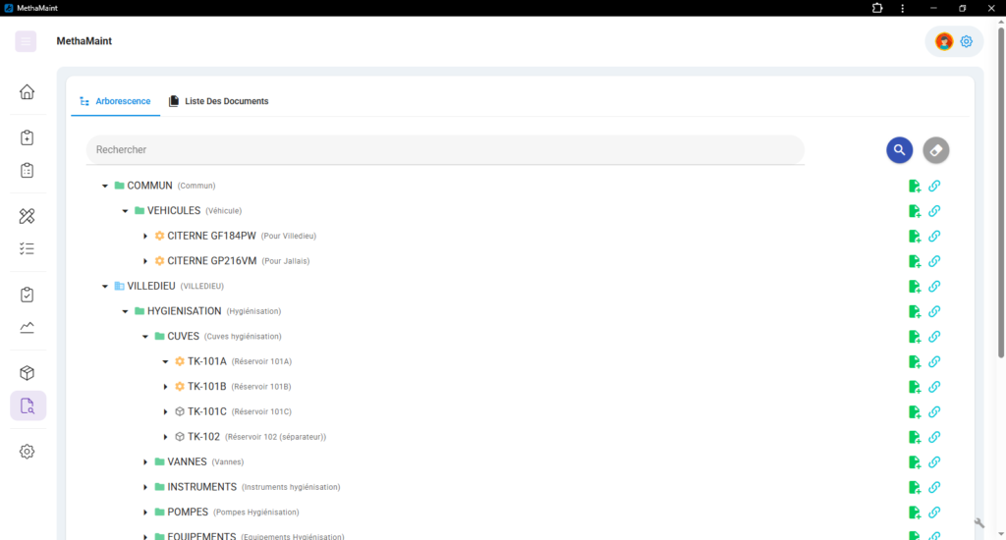Click the blue search magnifier button
Screen dimensions: 1006x540
pos(900,150)
